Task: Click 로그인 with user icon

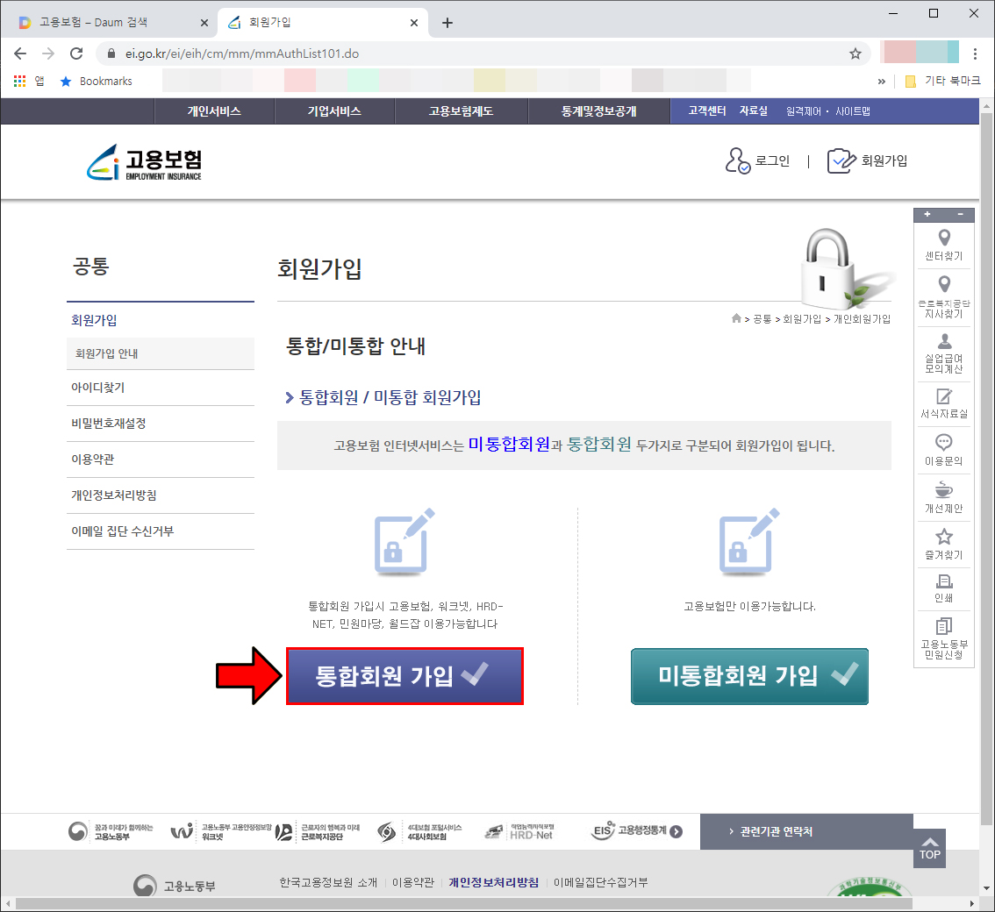Action: click(x=758, y=161)
